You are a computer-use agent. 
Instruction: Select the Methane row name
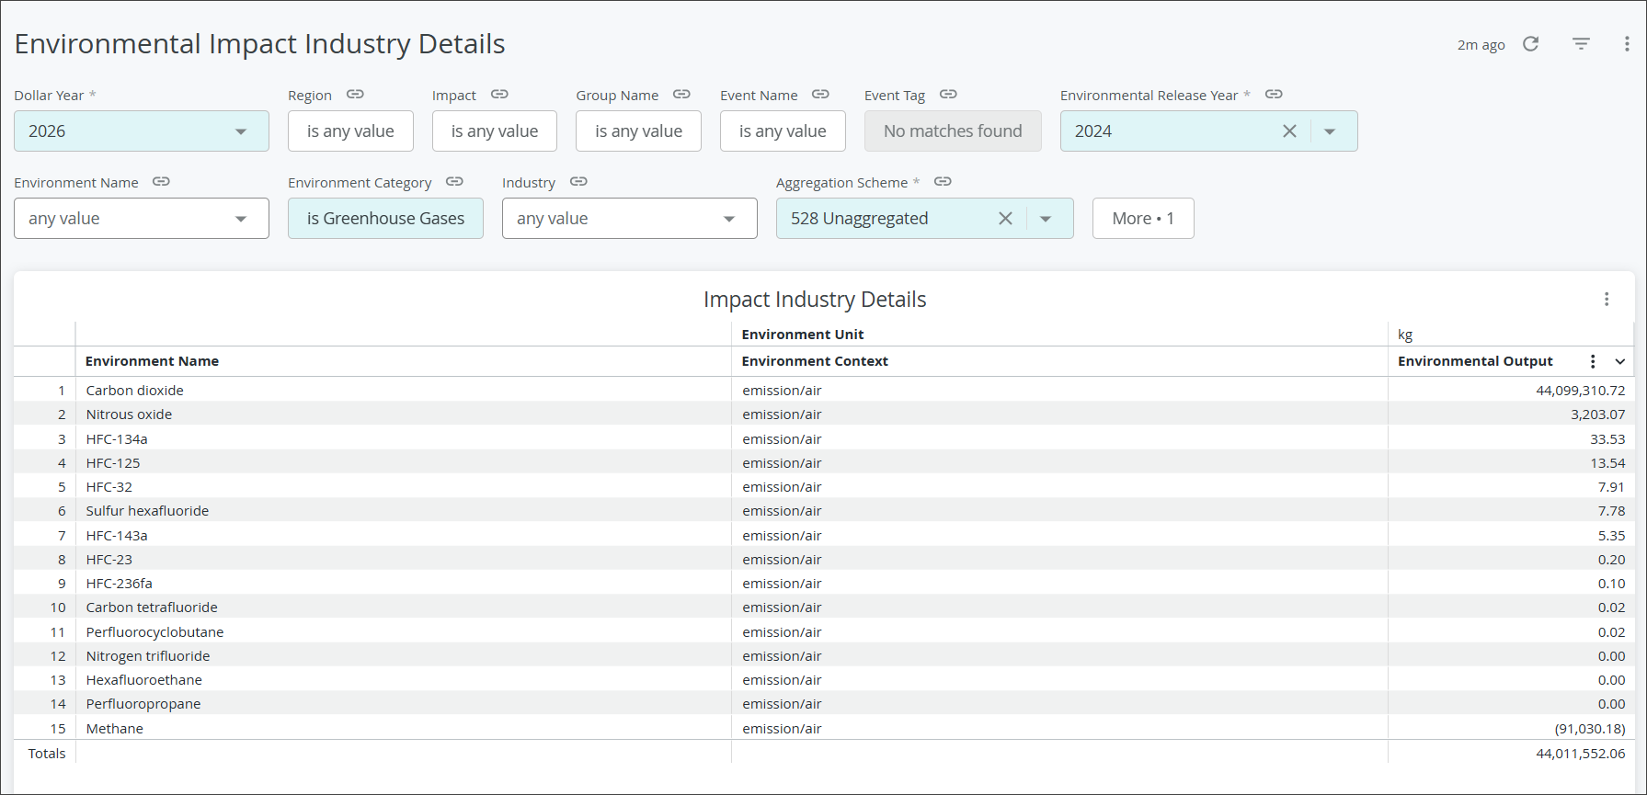coord(115,729)
